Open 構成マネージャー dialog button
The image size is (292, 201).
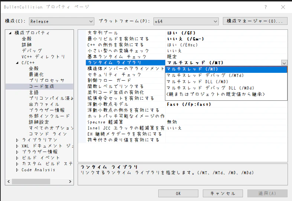[255, 21]
